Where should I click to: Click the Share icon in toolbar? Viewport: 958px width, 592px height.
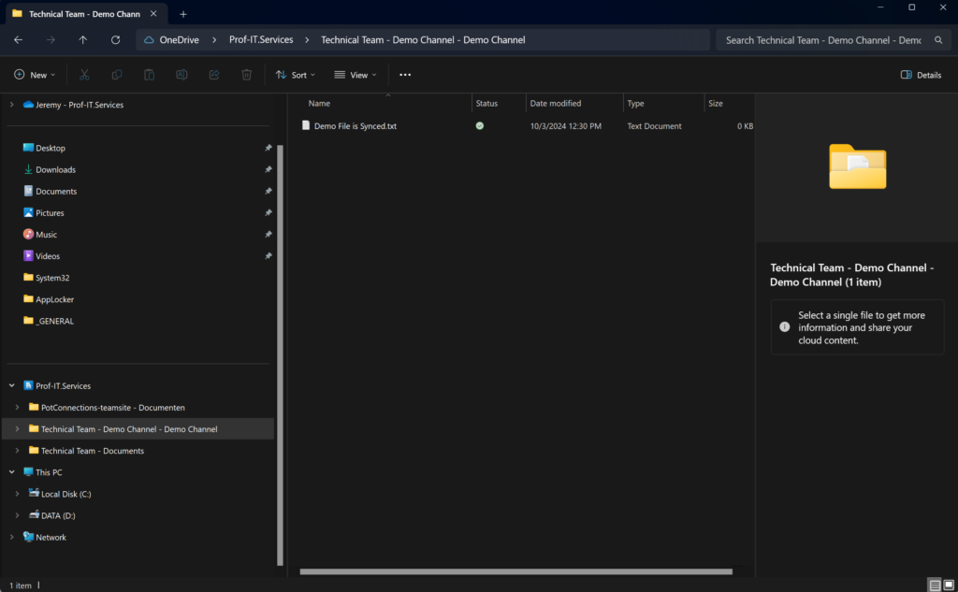[x=214, y=75]
